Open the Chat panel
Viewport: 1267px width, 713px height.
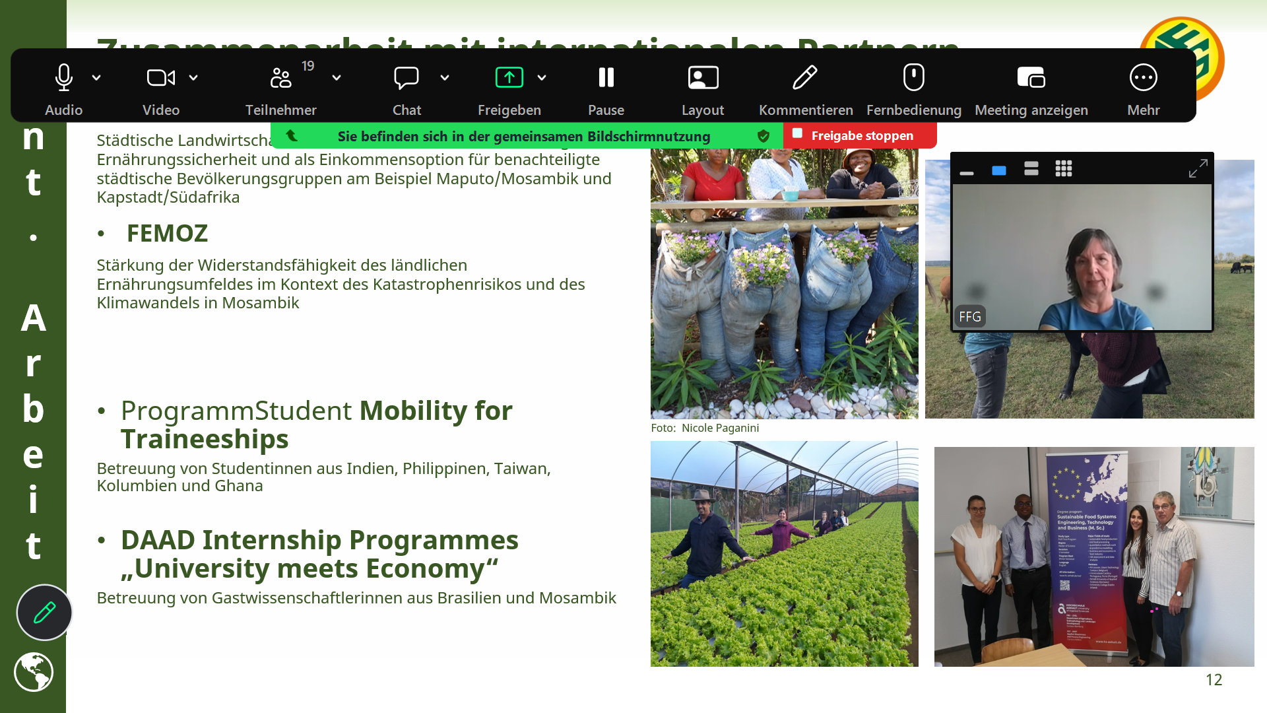point(406,78)
